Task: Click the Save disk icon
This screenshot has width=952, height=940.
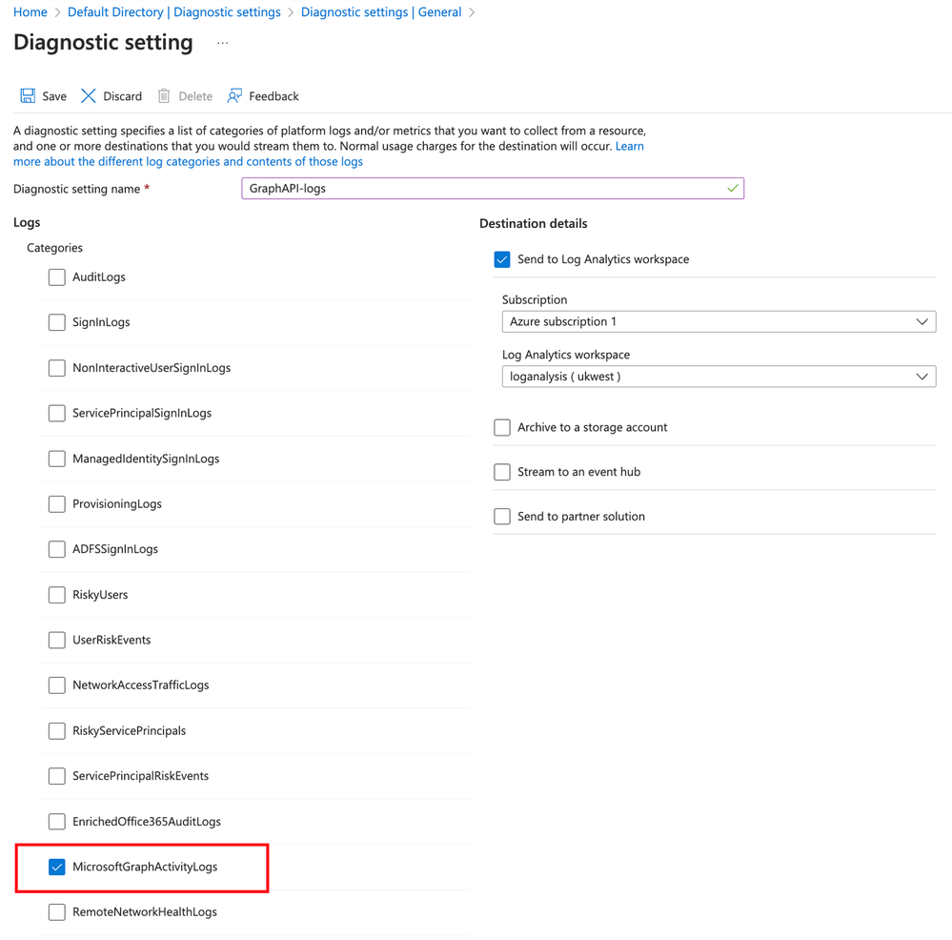Action: (x=28, y=96)
